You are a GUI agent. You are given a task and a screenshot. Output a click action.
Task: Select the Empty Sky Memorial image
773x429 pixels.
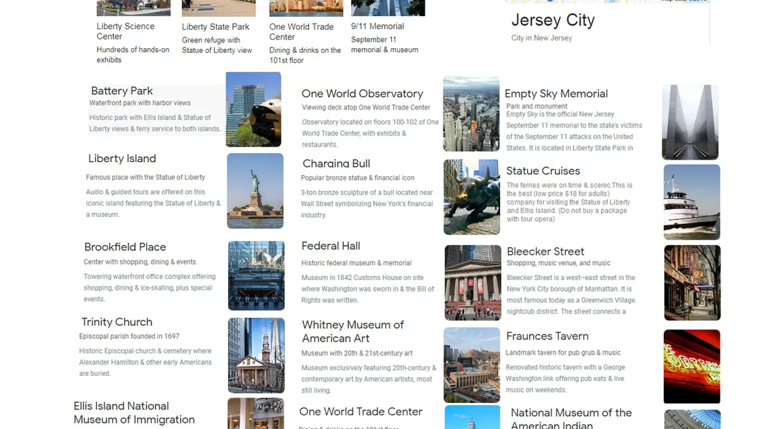click(690, 122)
